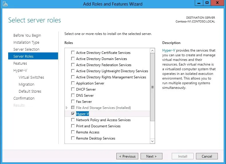This screenshot has width=226, height=164.
Task: Click the Previous button
Action: pos(127,156)
